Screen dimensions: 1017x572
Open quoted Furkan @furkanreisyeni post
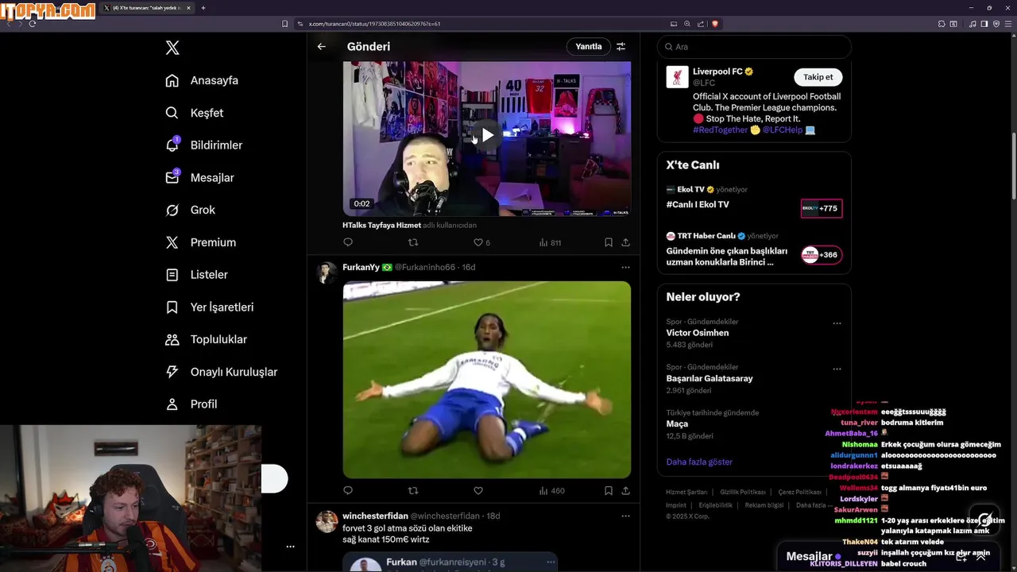(450, 562)
